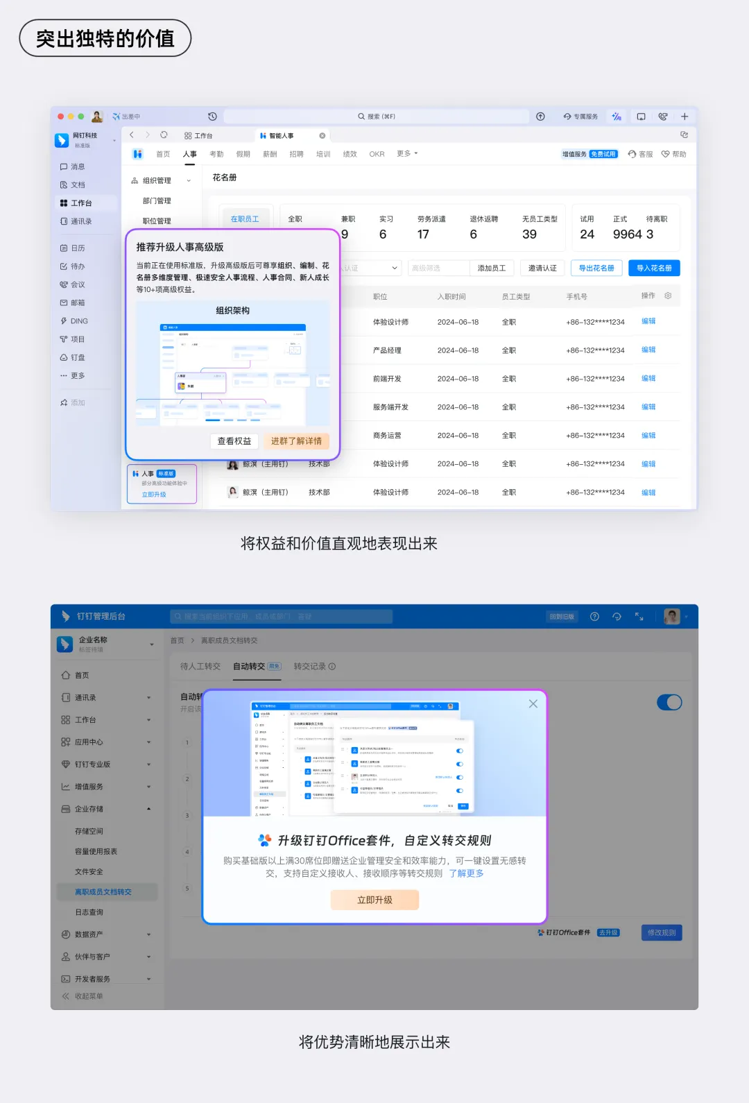Click 编辑 for the 产品经理 row
The width and height of the screenshot is (749, 1103).
(648, 350)
